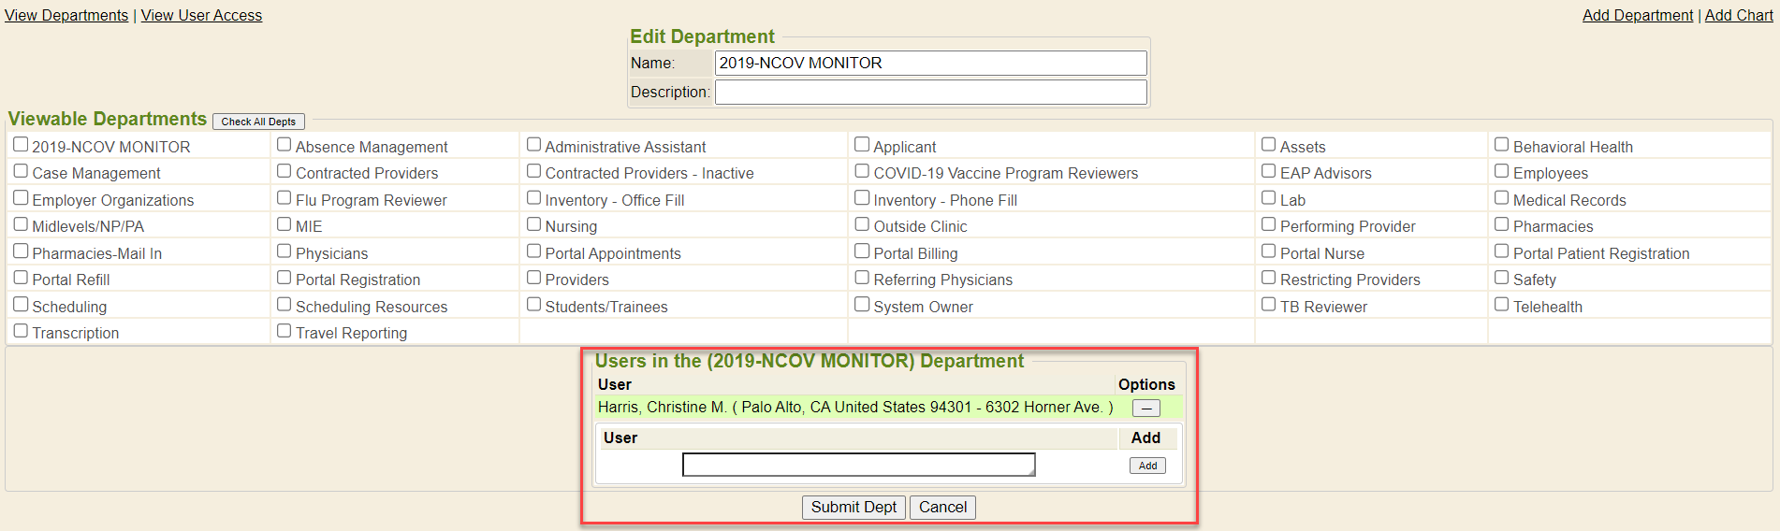Check COVID-19 Vaccine Program Reviewers
Viewport: 1780px width, 531px height.
pyautogui.click(x=862, y=171)
